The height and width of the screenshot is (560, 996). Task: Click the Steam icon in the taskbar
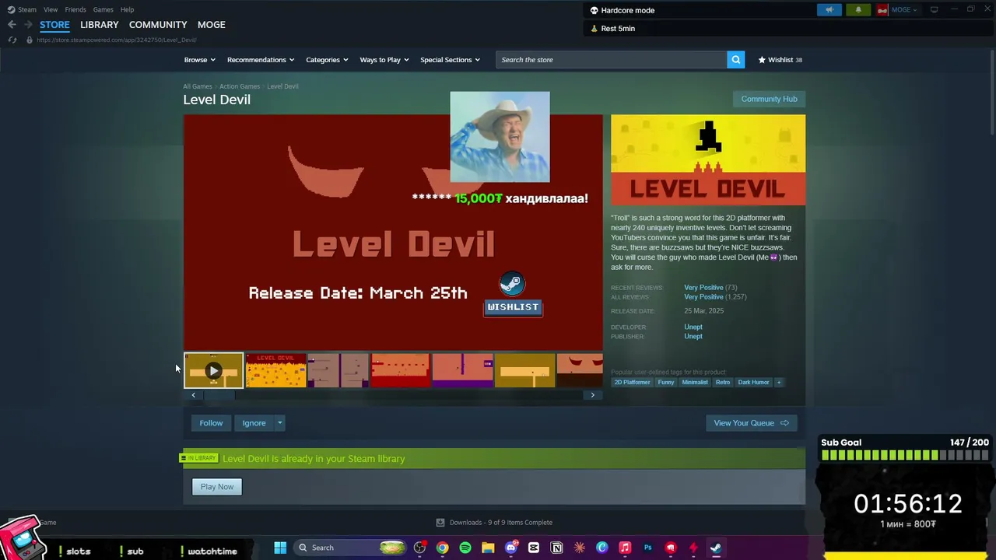click(x=716, y=548)
